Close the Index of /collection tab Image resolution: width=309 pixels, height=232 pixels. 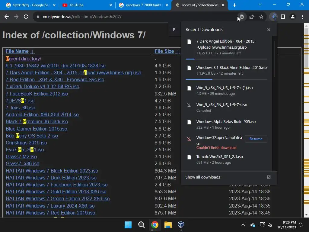223,5
